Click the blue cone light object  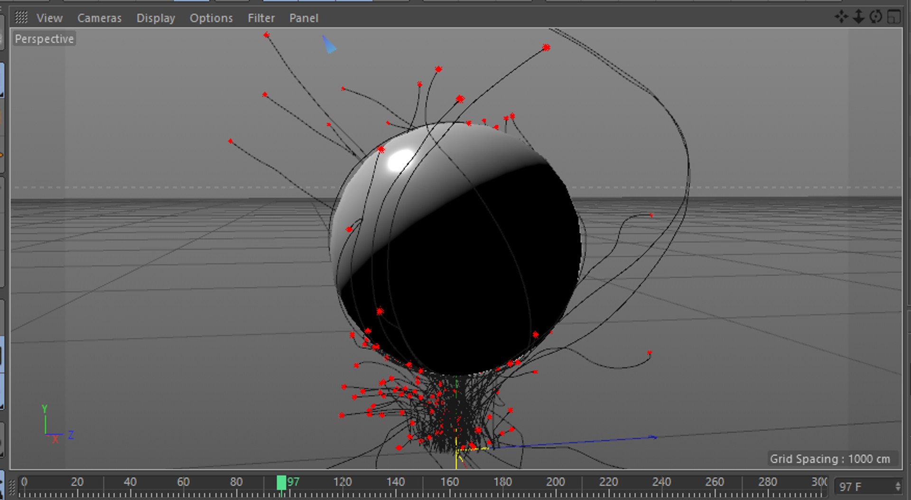(x=329, y=44)
